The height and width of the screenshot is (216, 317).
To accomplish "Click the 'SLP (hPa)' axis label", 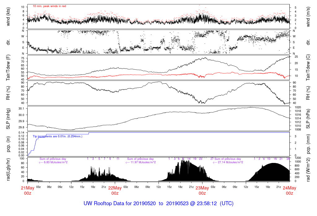I will (x=308, y=119).
